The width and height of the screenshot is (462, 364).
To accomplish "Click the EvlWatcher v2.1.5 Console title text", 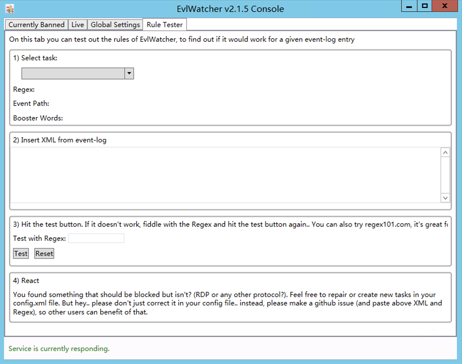I will pos(230,9).
